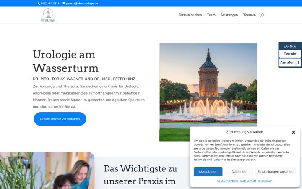This screenshot has width=302, height=189.
Task: Decline cookies with Ablehnen button
Action: point(239,172)
